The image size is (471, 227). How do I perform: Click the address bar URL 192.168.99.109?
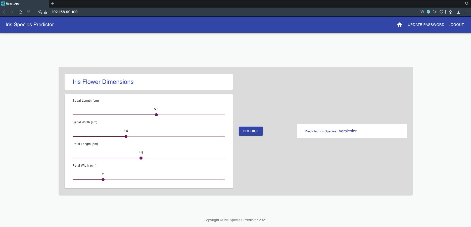coord(65,12)
